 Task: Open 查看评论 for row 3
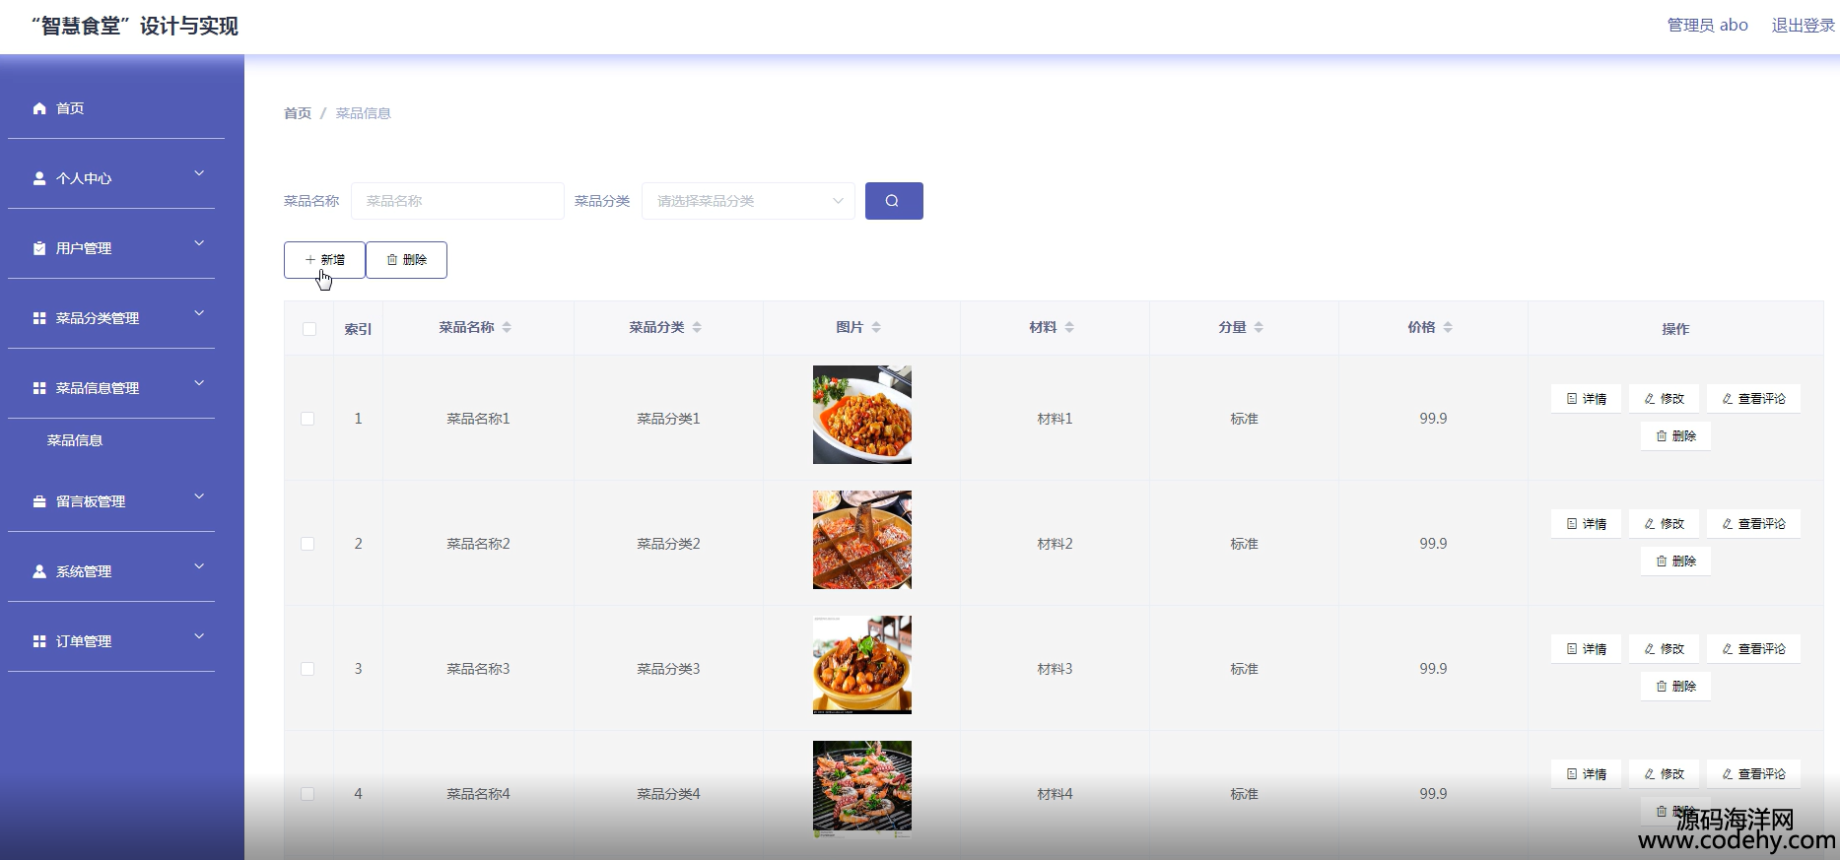[x=1753, y=649]
